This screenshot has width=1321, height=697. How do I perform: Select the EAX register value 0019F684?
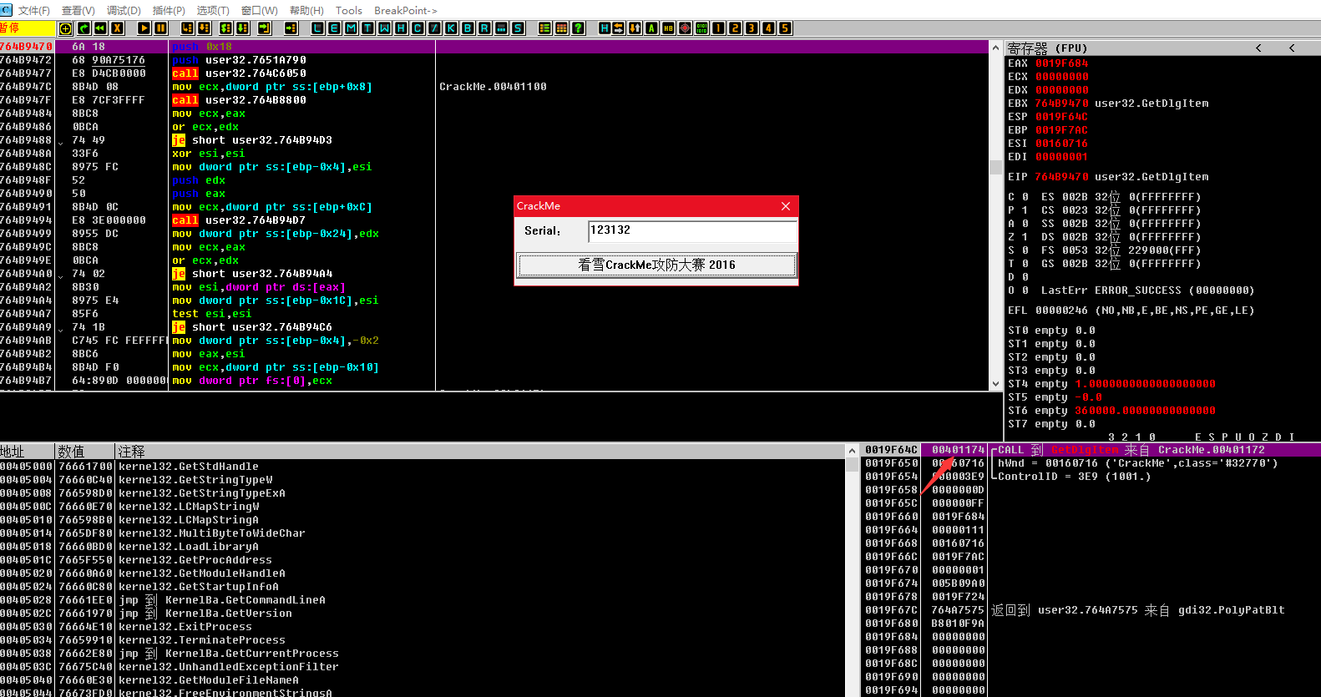tap(1062, 63)
